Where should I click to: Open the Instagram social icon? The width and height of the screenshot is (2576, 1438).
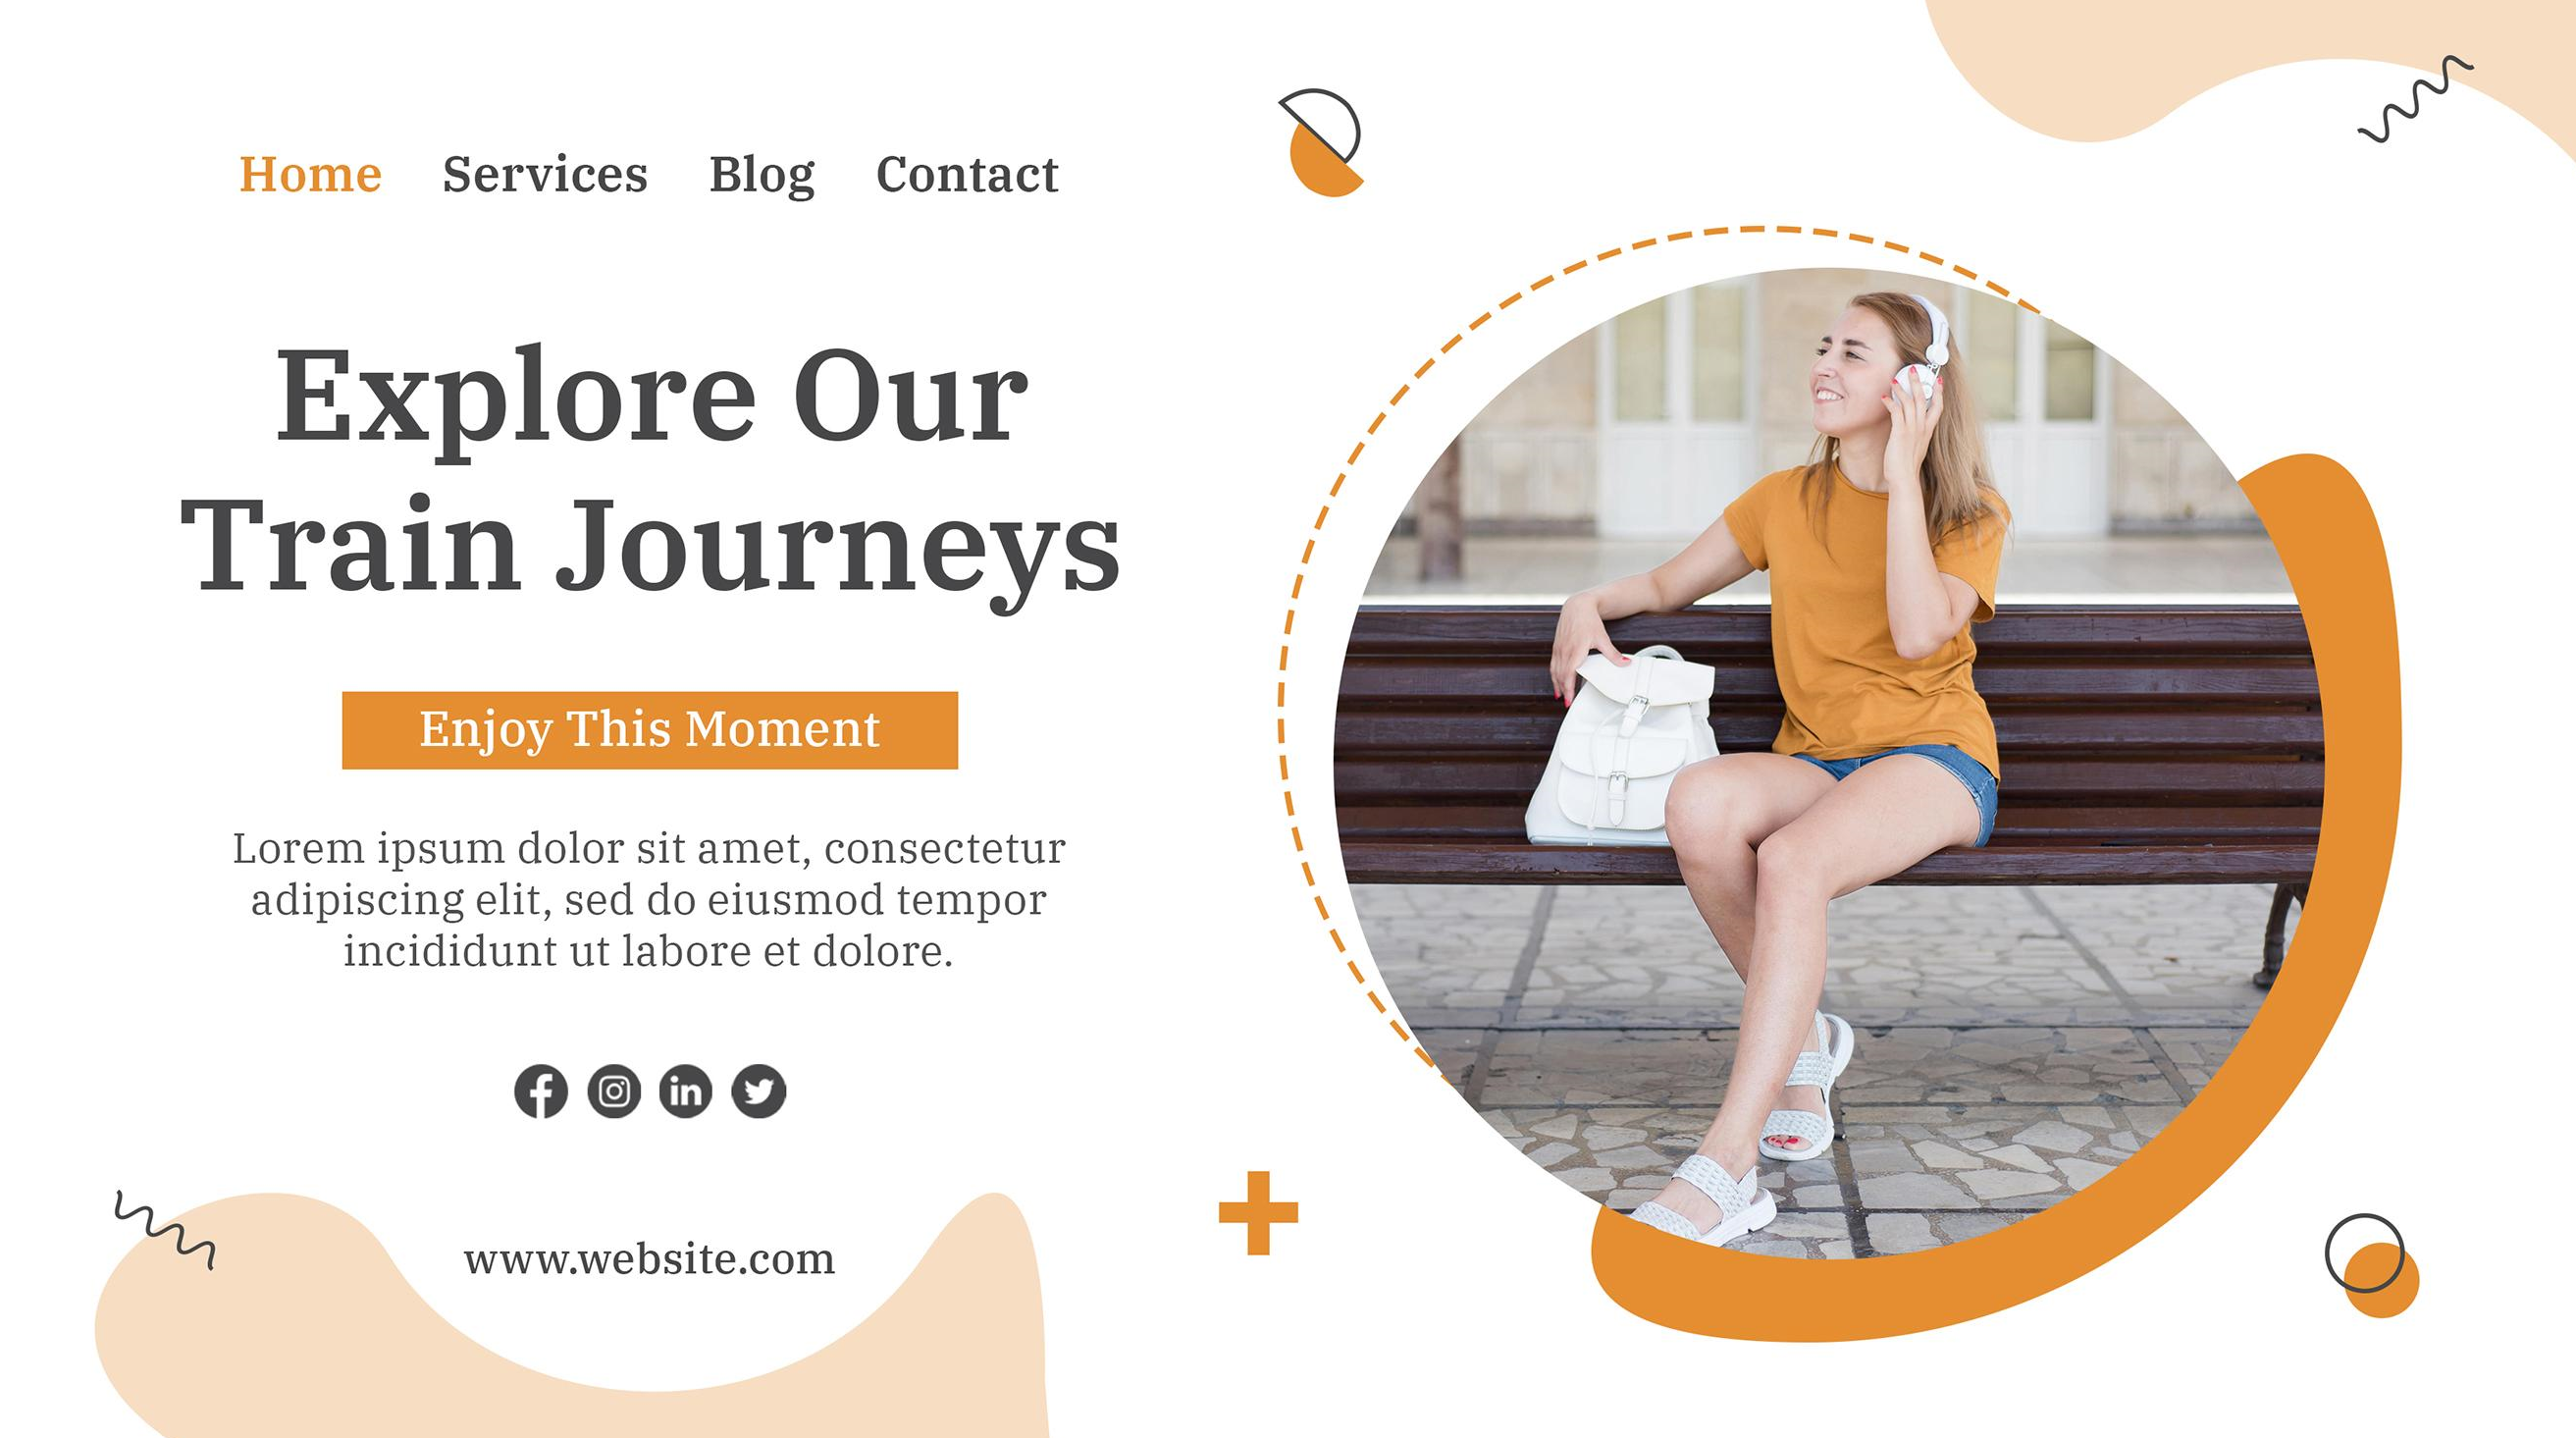[x=614, y=1091]
